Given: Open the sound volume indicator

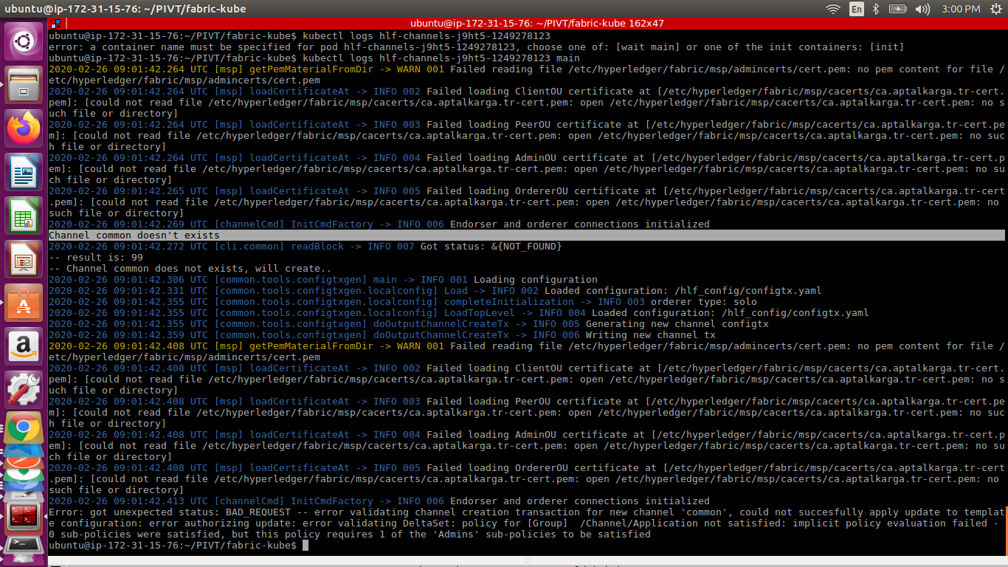Looking at the screenshot, I should click(923, 9).
